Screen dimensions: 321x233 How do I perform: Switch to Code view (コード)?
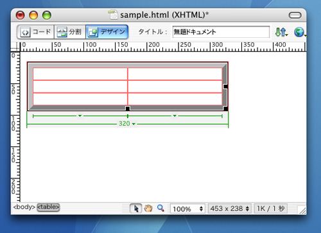coord(35,32)
